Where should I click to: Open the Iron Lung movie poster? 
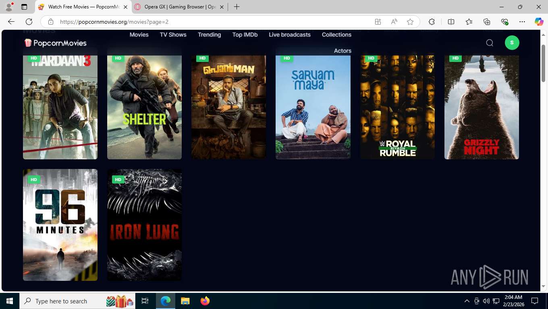144,225
